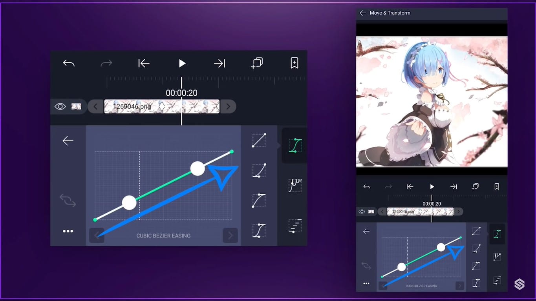The image size is (536, 301).
Task: Jump to previous keyframe in large panel
Action: 144,63
